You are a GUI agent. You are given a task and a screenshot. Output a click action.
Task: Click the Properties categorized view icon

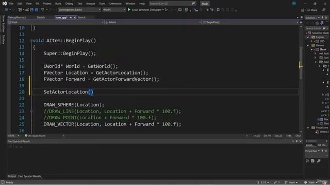tap(307, 161)
